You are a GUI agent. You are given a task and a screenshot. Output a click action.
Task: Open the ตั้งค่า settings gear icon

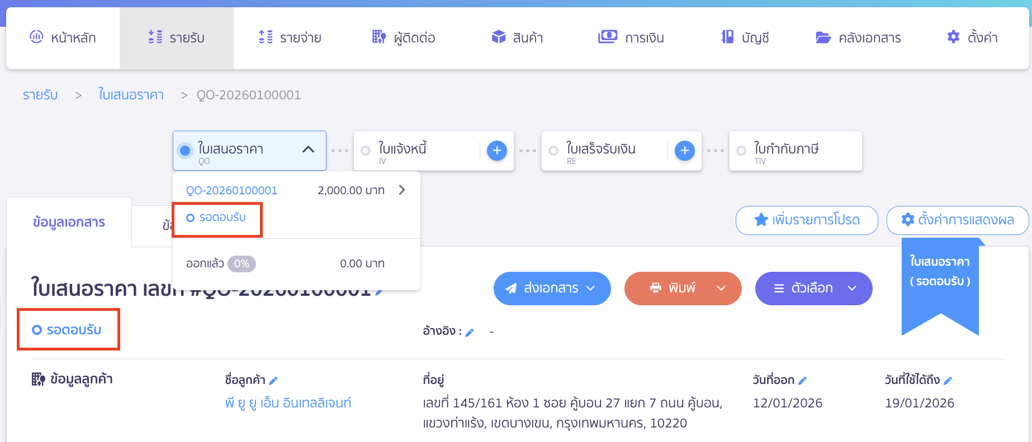(x=953, y=37)
